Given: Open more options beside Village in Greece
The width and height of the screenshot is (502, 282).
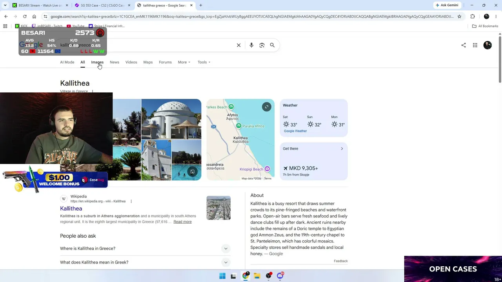Looking at the screenshot, I should 93,91.
